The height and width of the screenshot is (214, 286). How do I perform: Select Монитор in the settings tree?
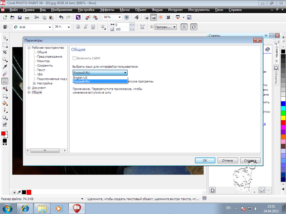point(43,61)
